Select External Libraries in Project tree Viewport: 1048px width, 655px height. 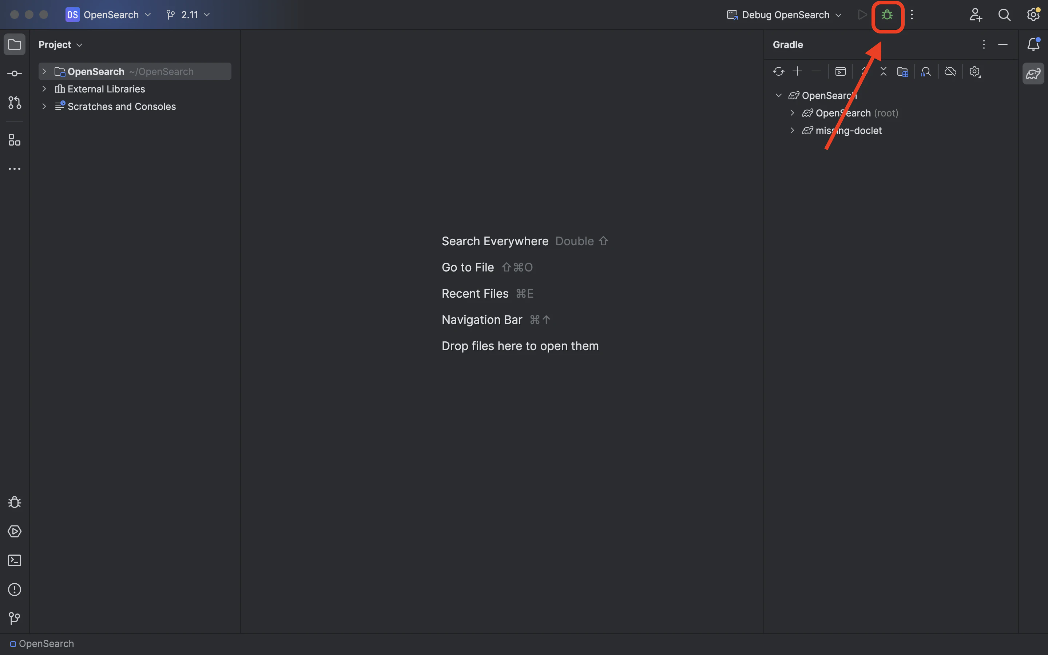(106, 89)
